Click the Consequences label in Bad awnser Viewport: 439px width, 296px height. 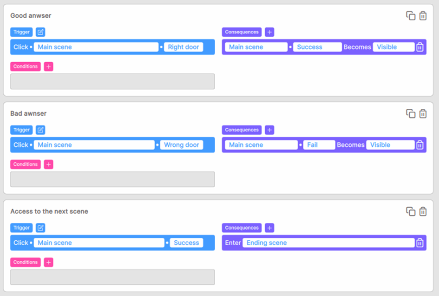point(242,130)
